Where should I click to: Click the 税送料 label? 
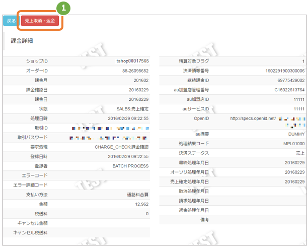coord(41,214)
